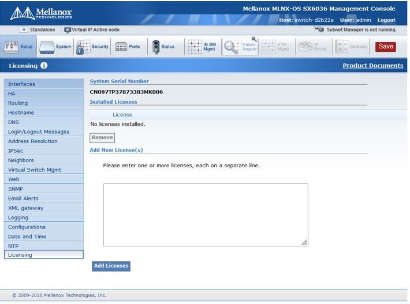Open the Security padlock icon
This screenshot has width=410, height=304.
point(83,47)
